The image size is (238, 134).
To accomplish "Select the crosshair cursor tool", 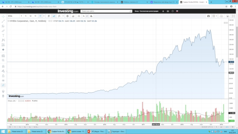I will [x=3, y=16].
